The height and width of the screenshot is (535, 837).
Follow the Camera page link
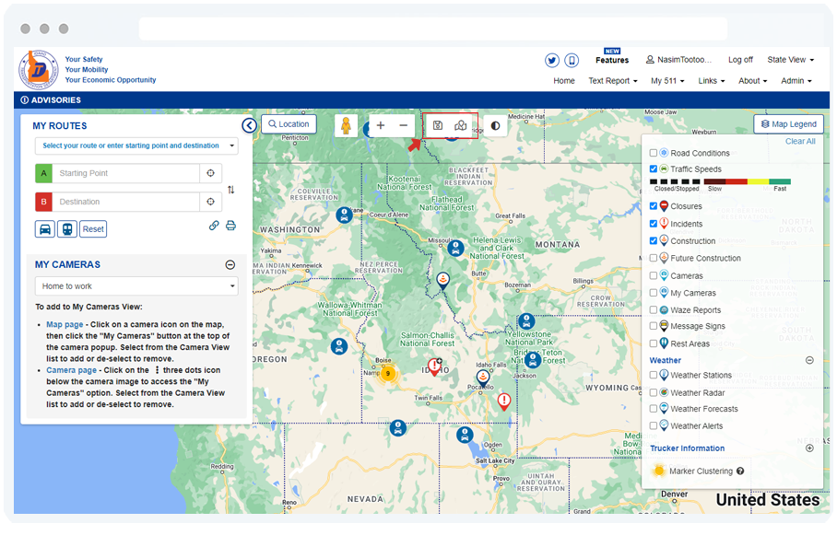point(72,370)
